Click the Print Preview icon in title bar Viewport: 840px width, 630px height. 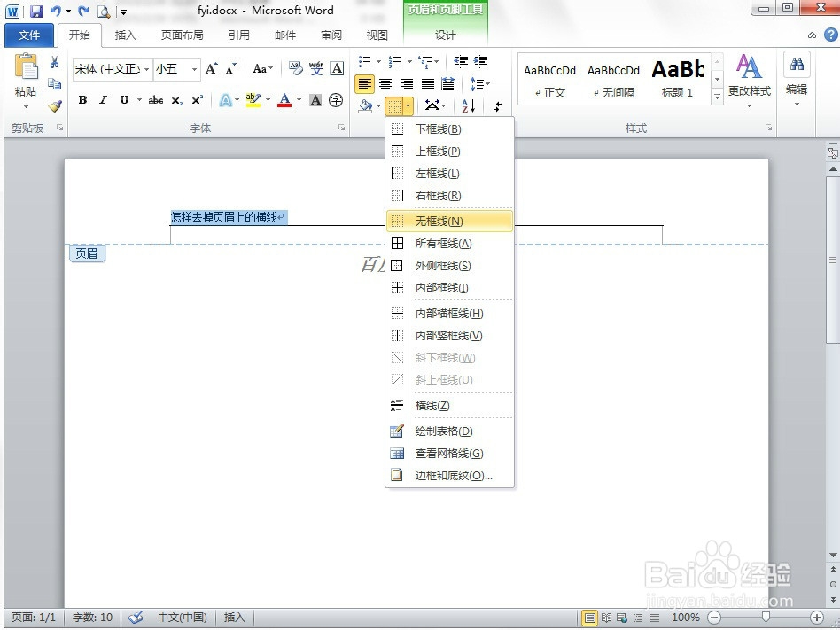point(104,12)
